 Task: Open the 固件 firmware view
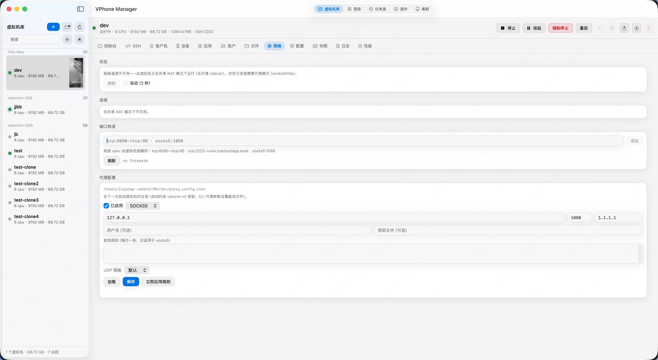pyautogui.click(x=401, y=9)
